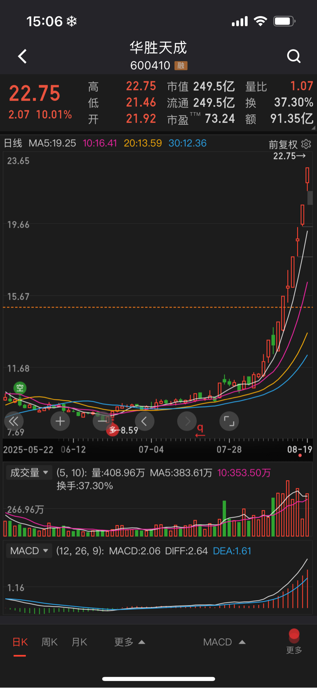Tap the 10.01% change value

(x=54, y=115)
